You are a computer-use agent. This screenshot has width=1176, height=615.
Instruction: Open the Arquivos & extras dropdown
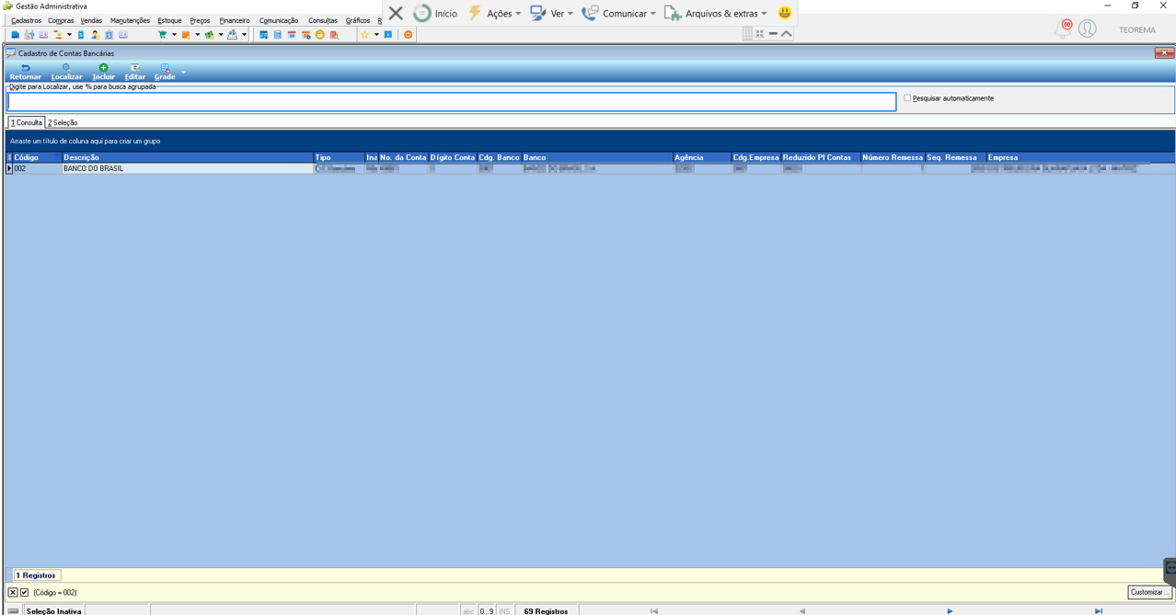(x=715, y=14)
